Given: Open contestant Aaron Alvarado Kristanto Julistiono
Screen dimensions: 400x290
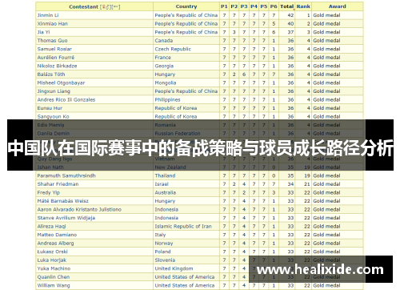Looking at the screenshot, I should 79,210.
